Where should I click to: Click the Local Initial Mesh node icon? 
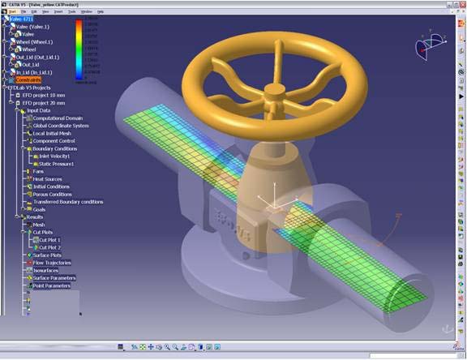(29, 134)
